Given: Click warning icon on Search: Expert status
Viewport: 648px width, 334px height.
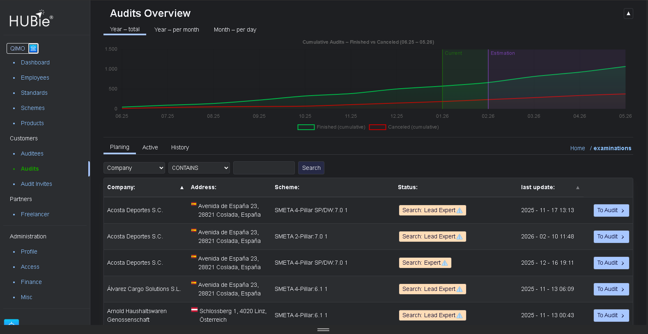Looking at the screenshot, I should [445, 263].
